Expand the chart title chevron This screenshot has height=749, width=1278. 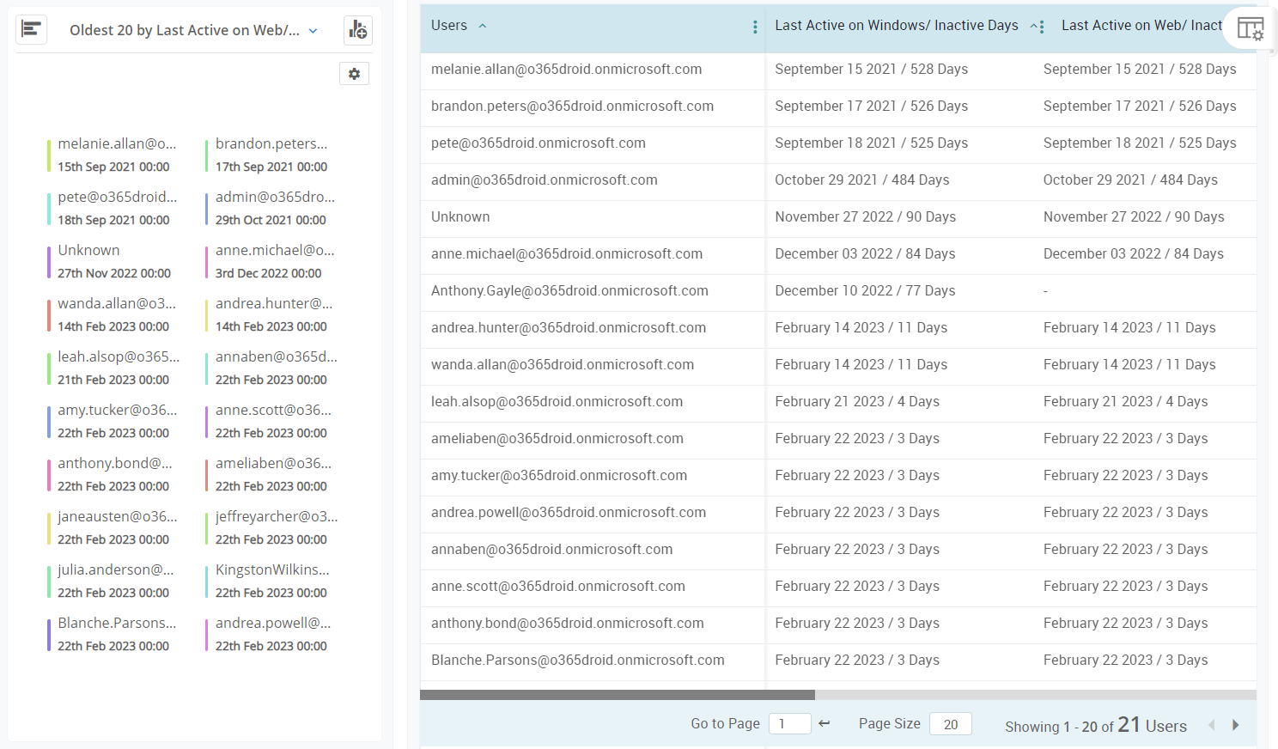(x=313, y=29)
